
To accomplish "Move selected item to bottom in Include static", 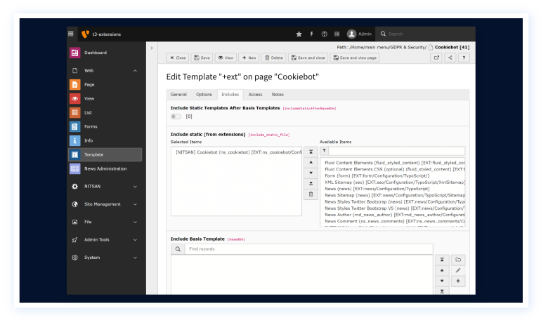I will point(311,184).
